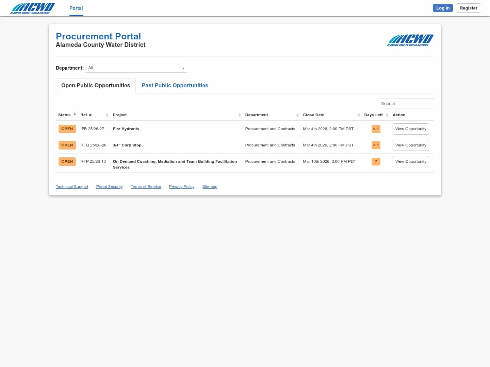This screenshot has width=490, height=367.
Task: Switch to Open Public Opportunities tab
Action: 96,86
